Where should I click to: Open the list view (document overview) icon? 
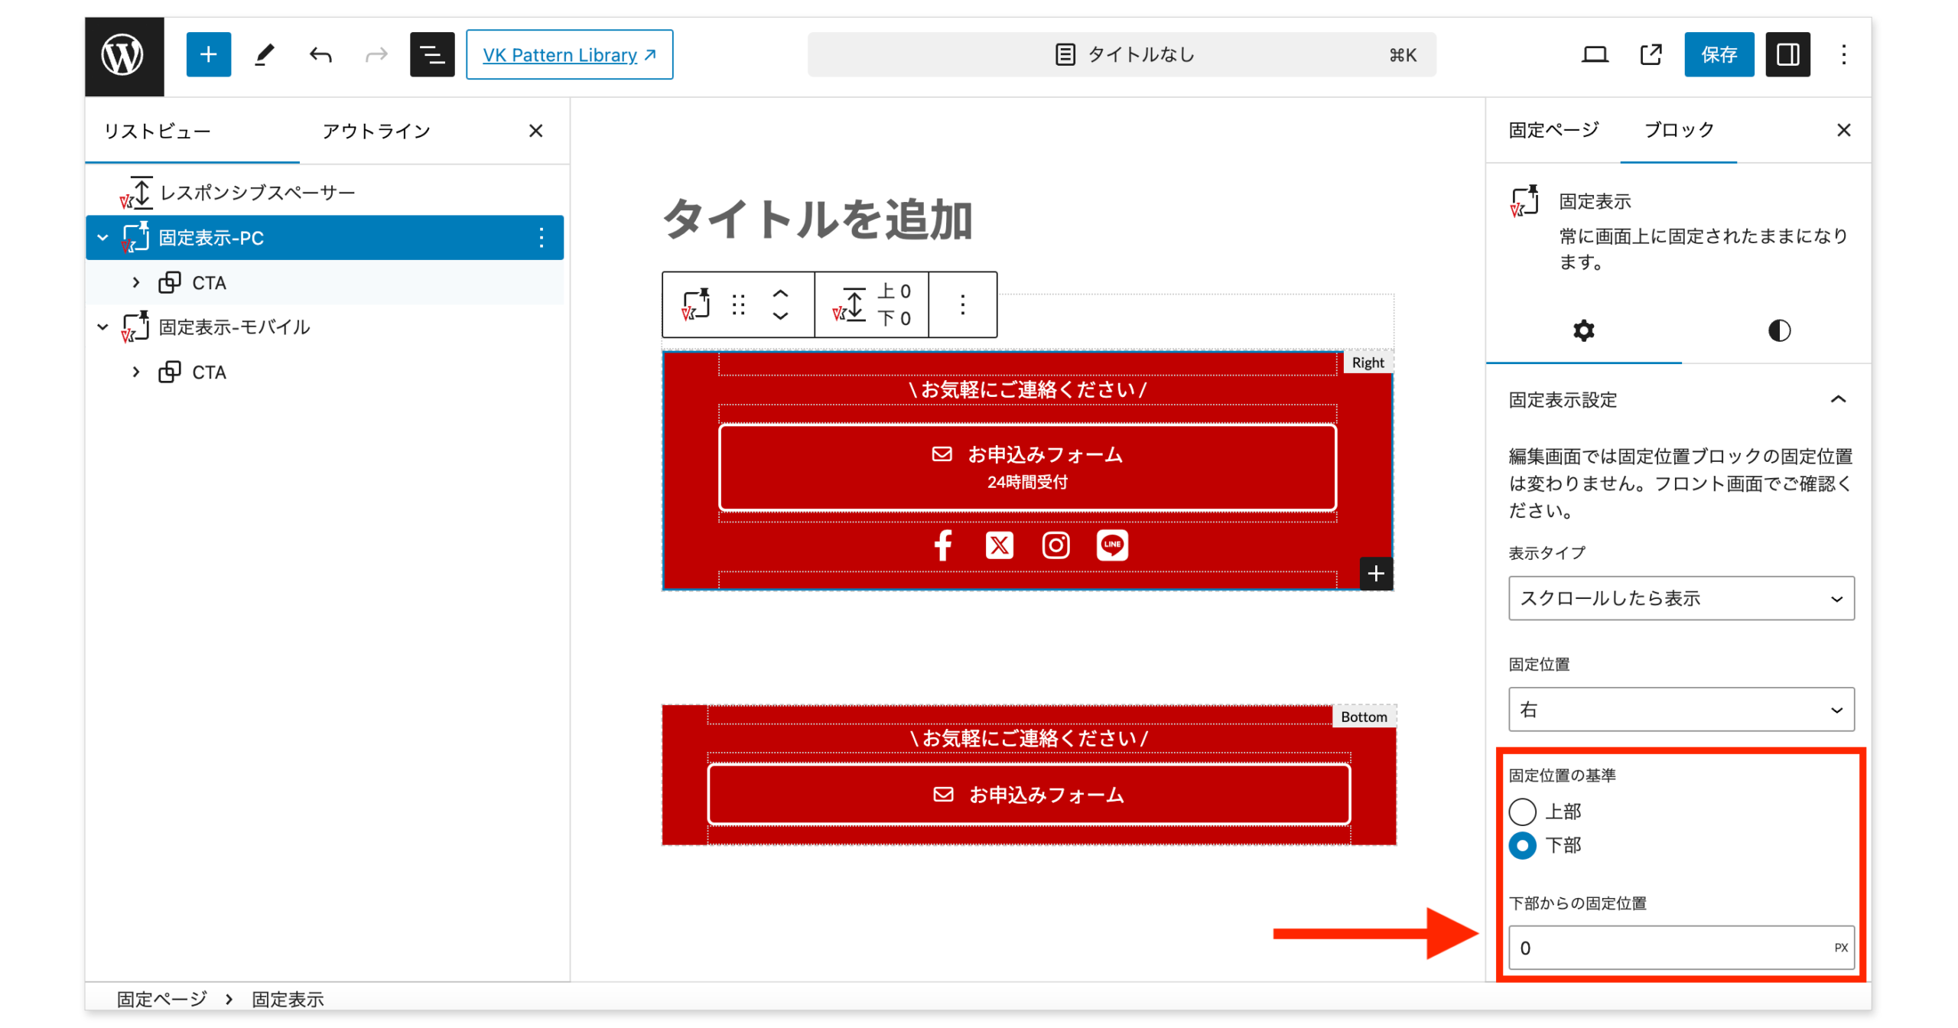coord(432,54)
